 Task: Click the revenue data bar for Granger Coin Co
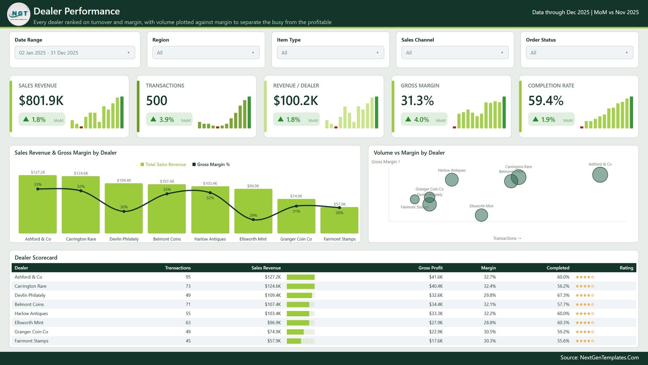301,332
